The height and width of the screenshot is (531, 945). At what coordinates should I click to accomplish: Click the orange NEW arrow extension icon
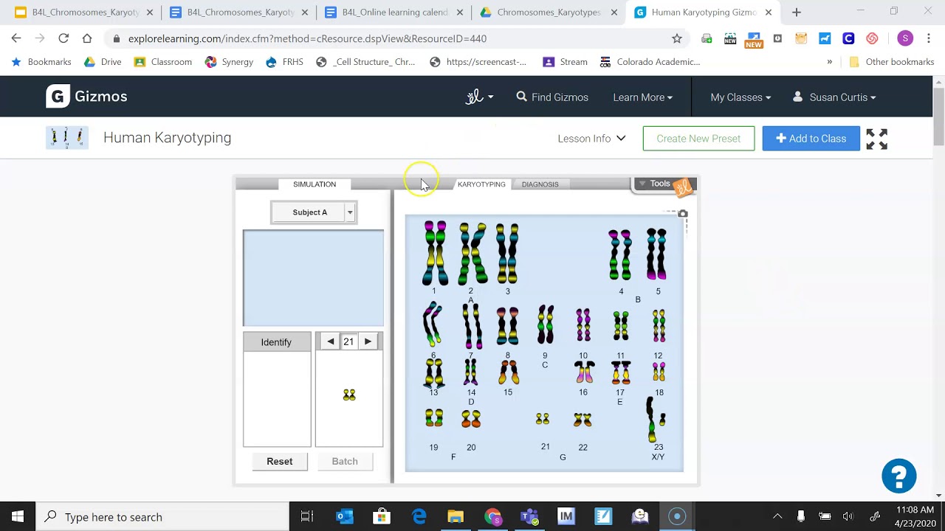point(754,40)
